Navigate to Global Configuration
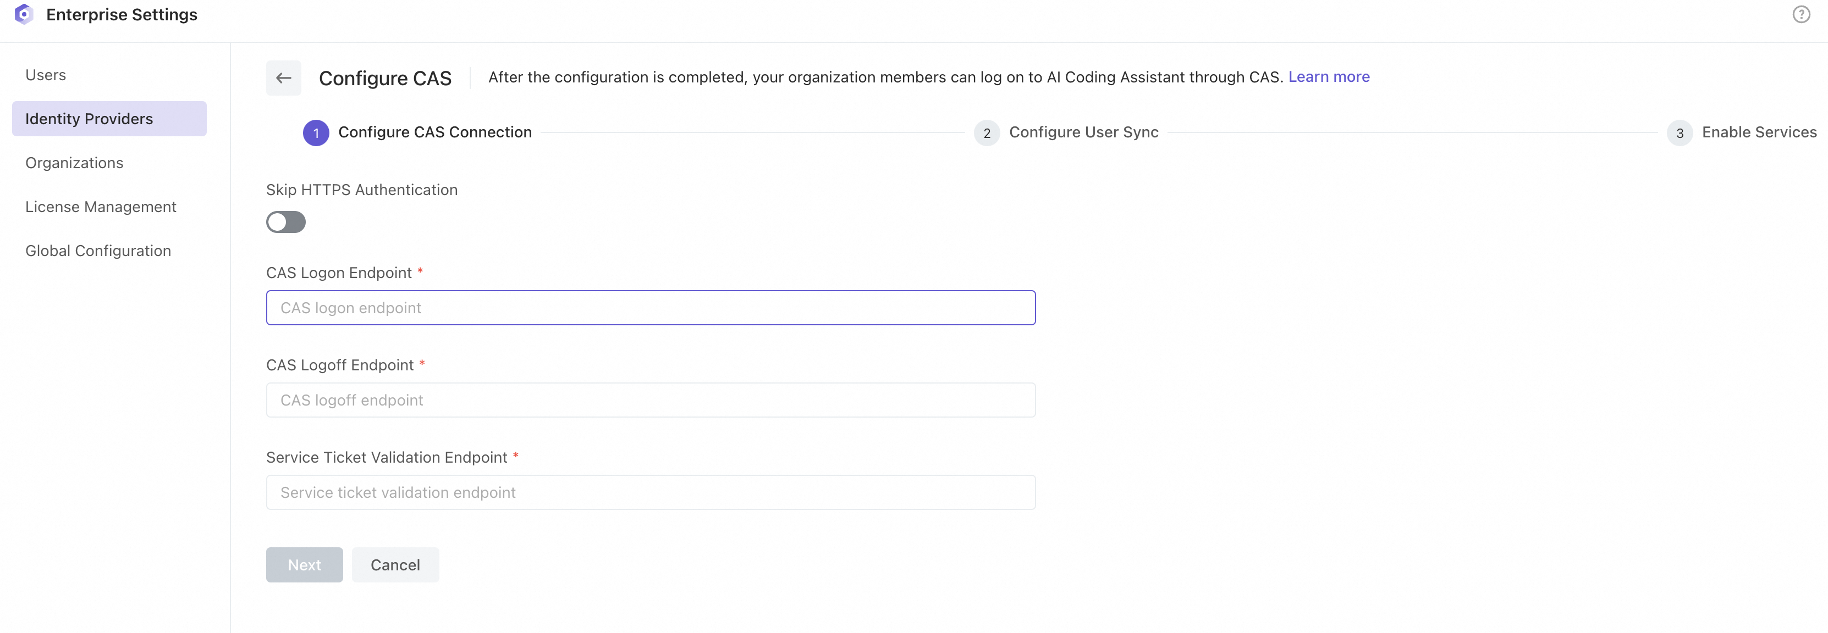This screenshot has width=1828, height=633. pos(98,251)
